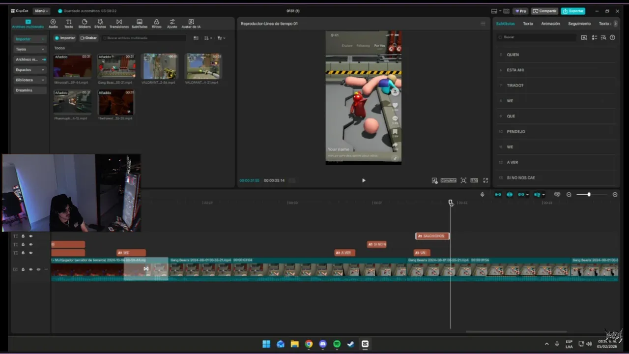Open the Avatar de IA panel
Image resolution: width=629 pixels, height=354 pixels.
191,24
